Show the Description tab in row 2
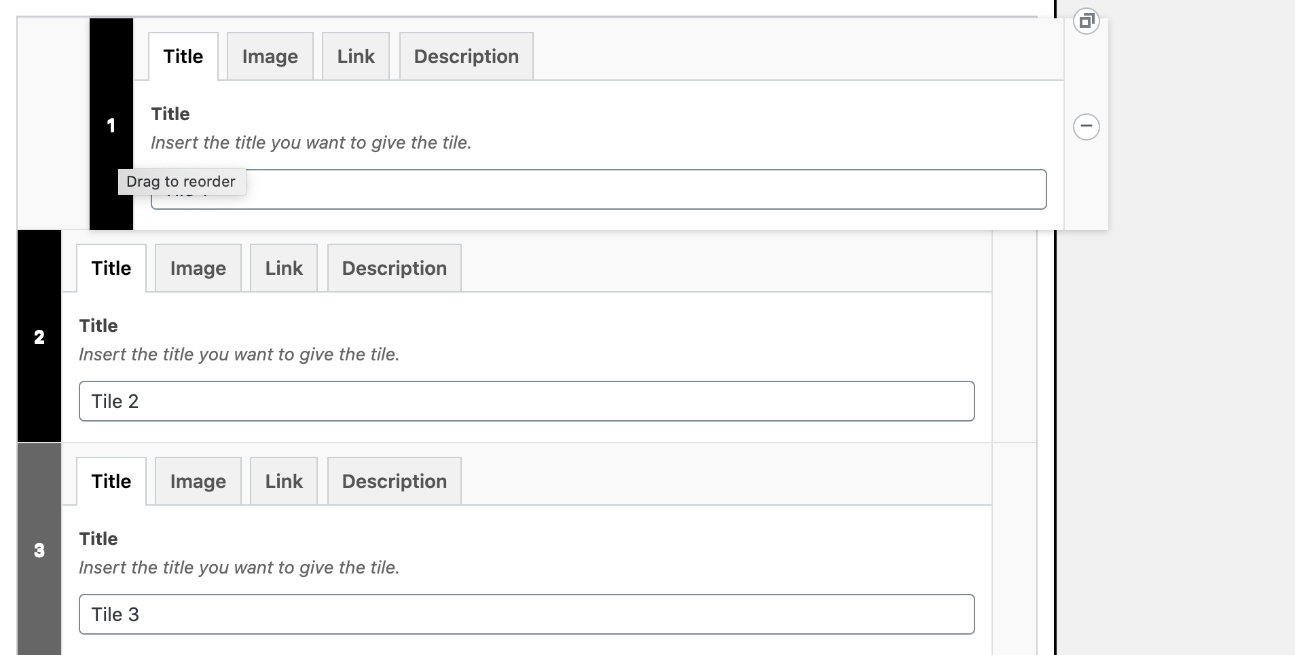This screenshot has height=655, width=1295. (x=394, y=268)
